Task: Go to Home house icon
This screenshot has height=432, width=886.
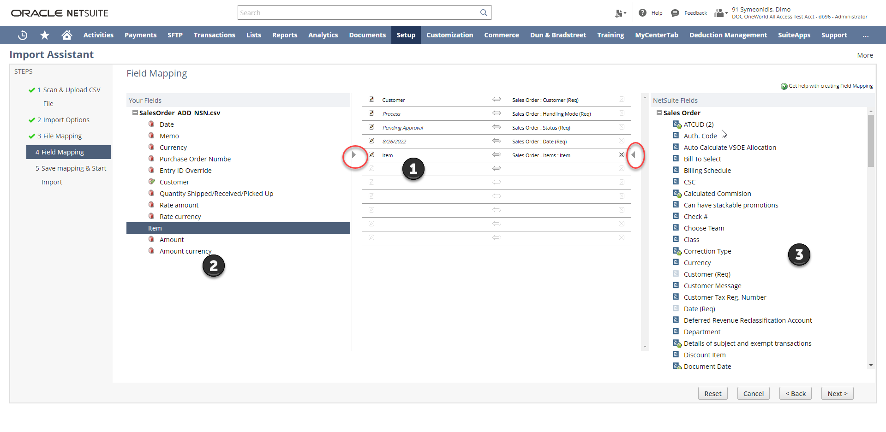Action: 67,35
